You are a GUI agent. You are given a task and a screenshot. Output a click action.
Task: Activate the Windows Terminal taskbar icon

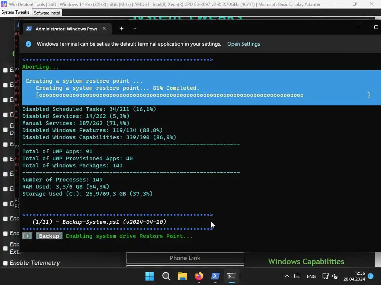pyautogui.click(x=231, y=276)
